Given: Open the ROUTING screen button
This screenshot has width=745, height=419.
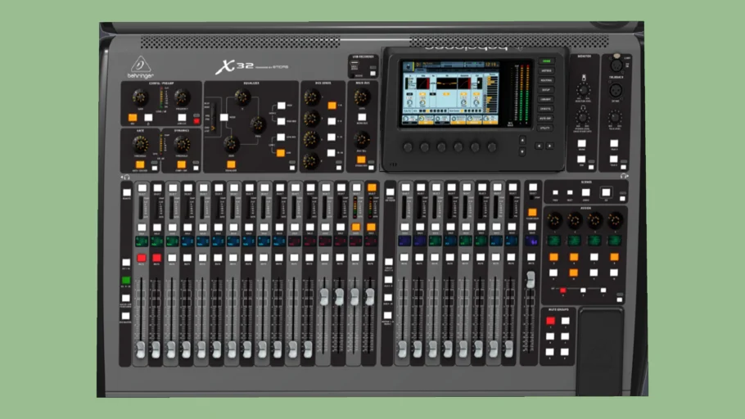Looking at the screenshot, I should pyautogui.click(x=546, y=80).
